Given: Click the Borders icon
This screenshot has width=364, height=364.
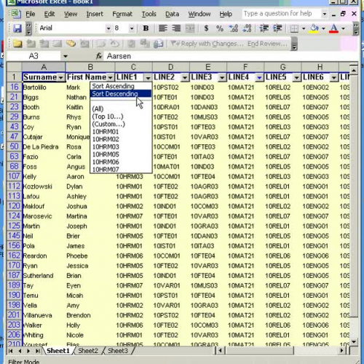Looking at the screenshot, I should click(x=294, y=28).
